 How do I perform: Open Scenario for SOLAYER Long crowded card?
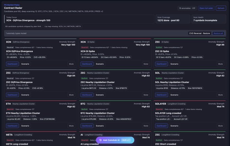coord(174,126)
